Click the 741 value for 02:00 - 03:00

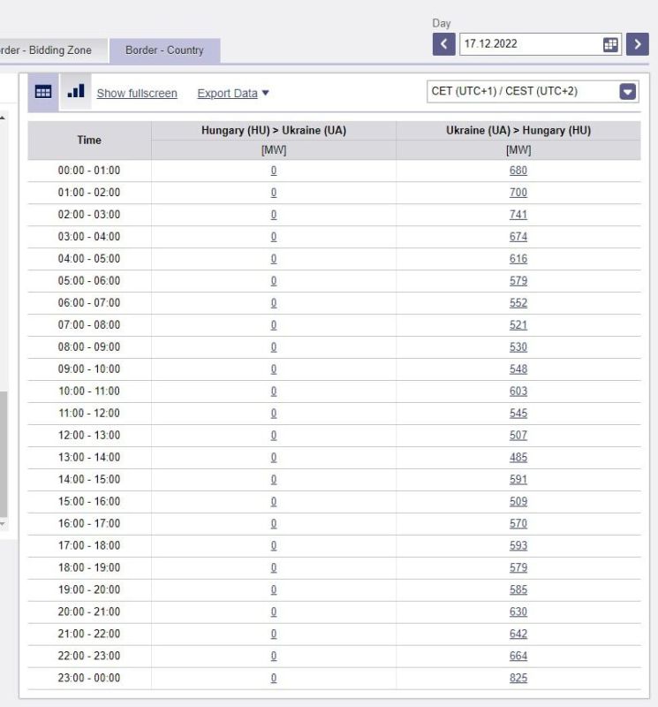pos(518,215)
